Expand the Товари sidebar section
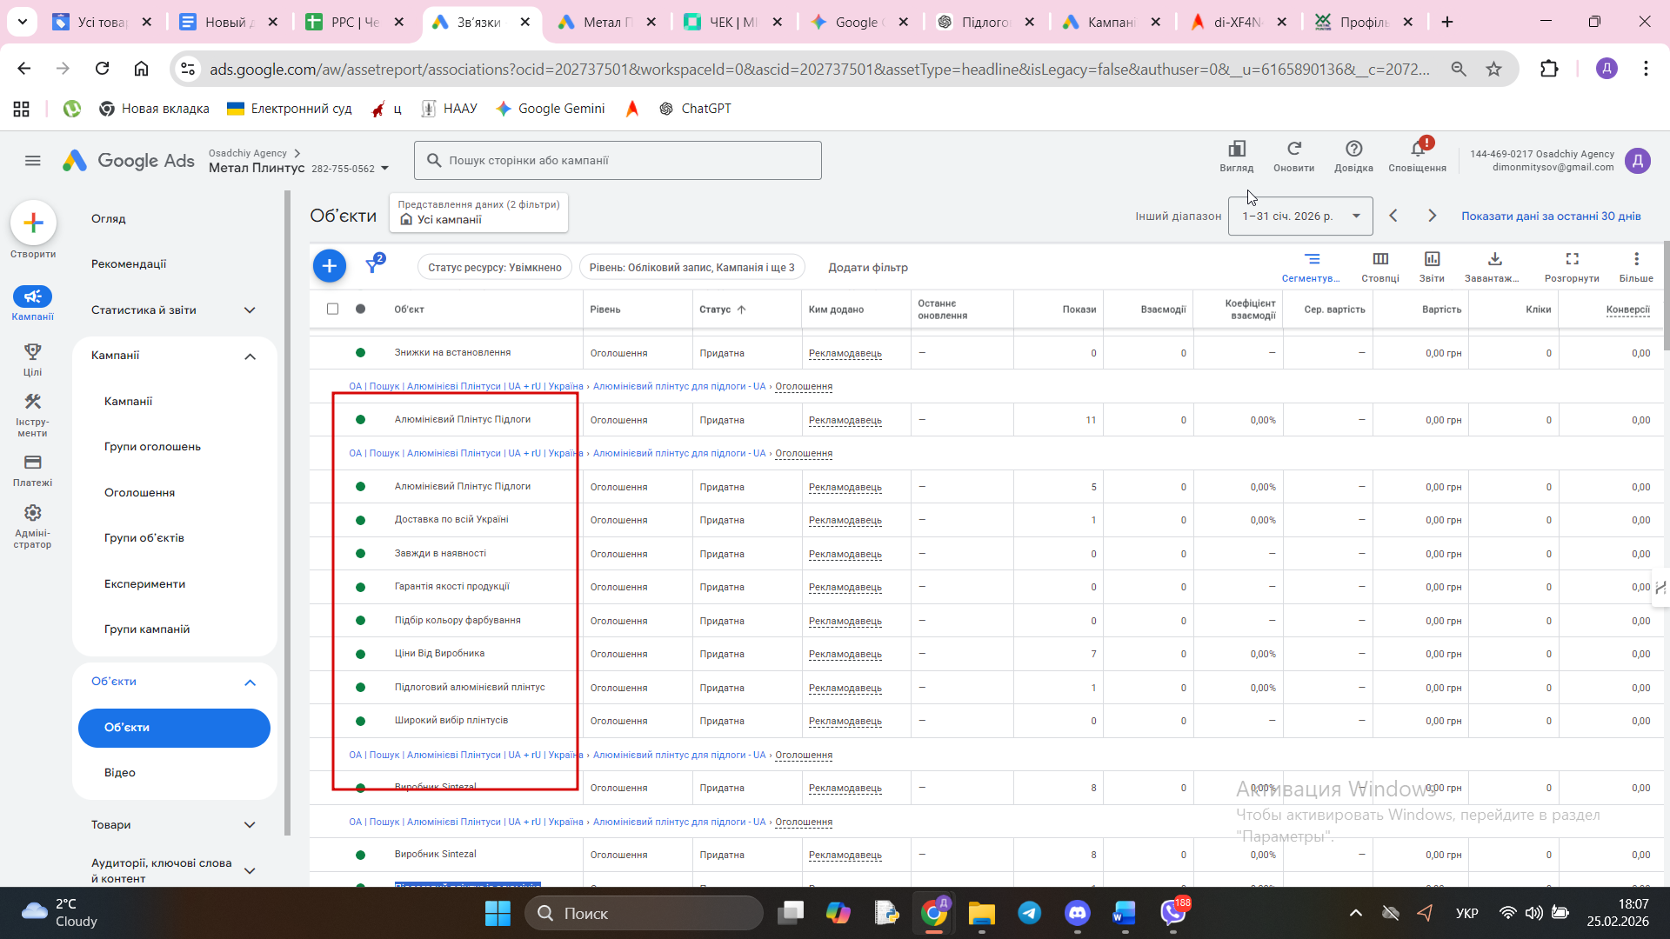Image resolution: width=1670 pixels, height=939 pixels. click(250, 825)
